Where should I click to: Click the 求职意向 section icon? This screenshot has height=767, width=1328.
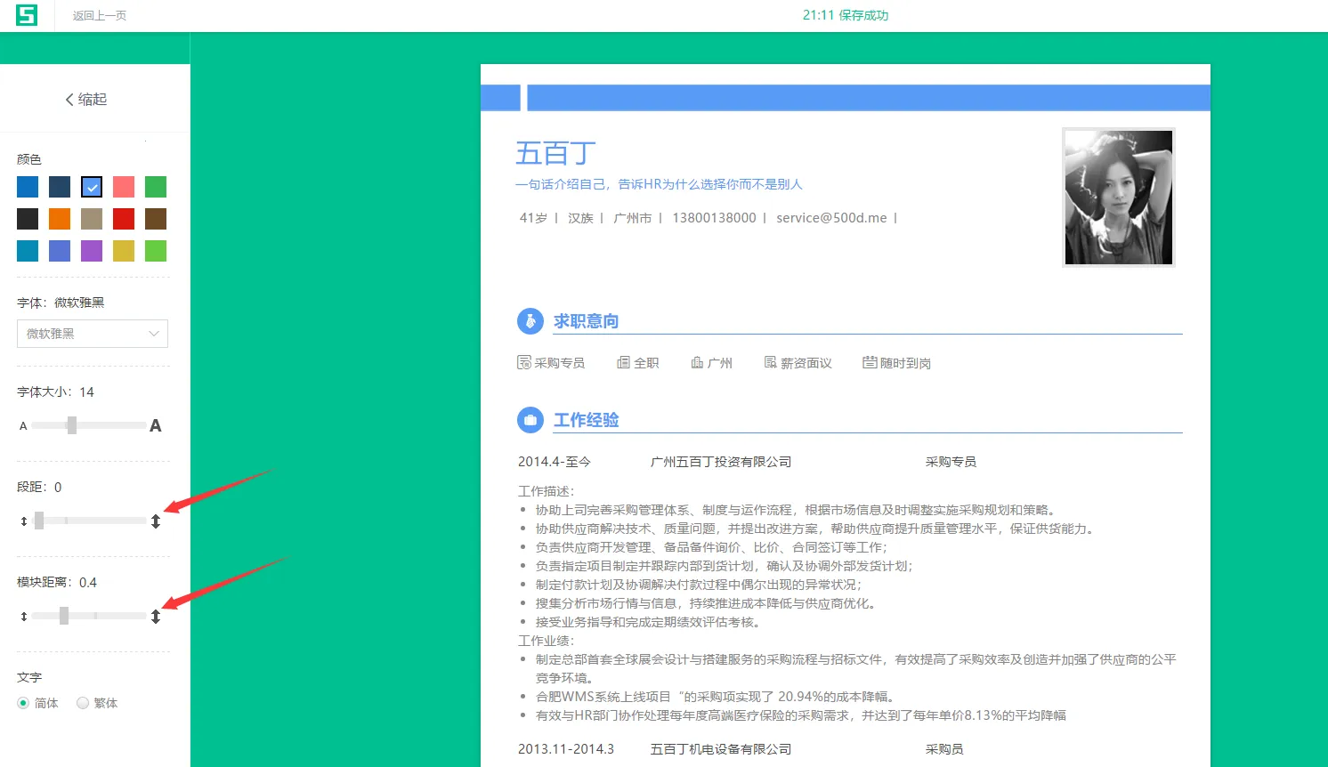530,321
